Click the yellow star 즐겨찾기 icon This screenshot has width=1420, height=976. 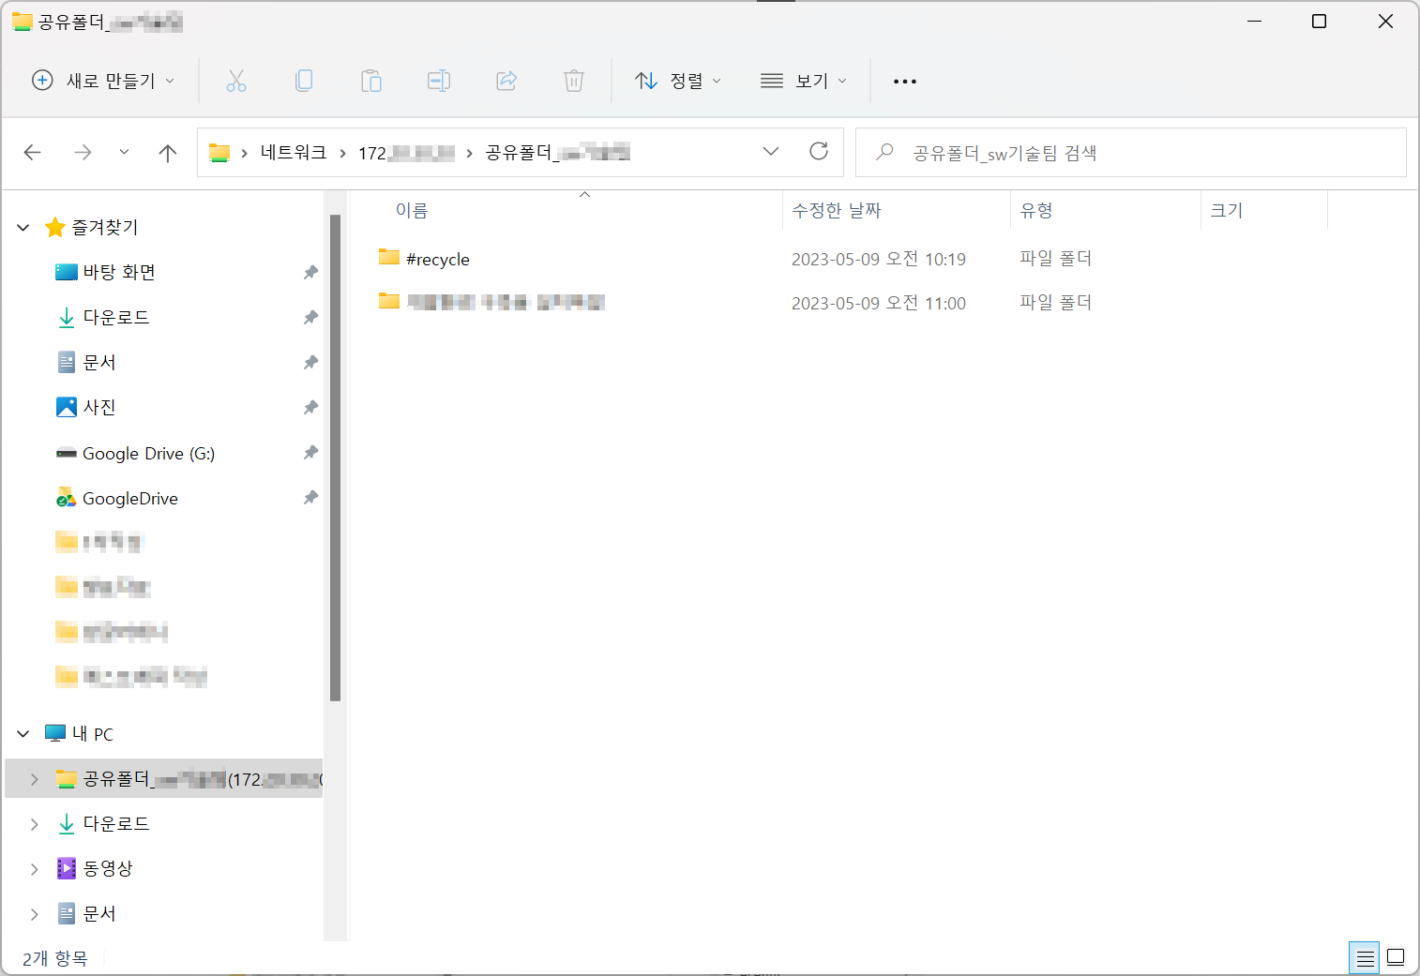(55, 227)
